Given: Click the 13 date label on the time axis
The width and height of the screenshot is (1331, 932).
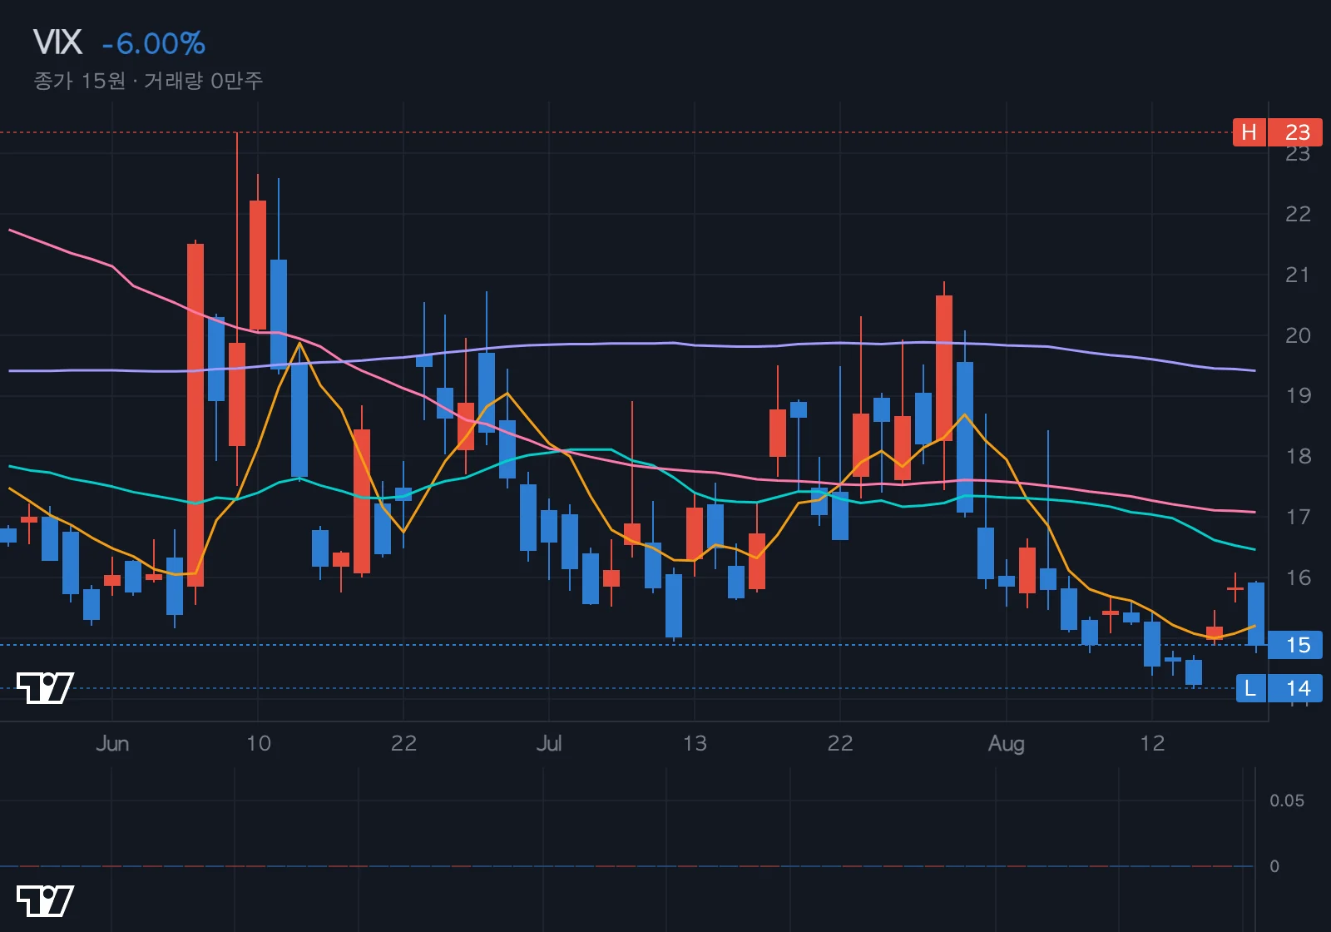Looking at the screenshot, I should 695,743.
